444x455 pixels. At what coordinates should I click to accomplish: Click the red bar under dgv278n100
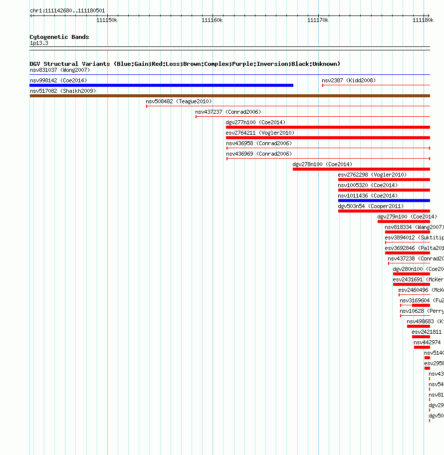coord(361,169)
